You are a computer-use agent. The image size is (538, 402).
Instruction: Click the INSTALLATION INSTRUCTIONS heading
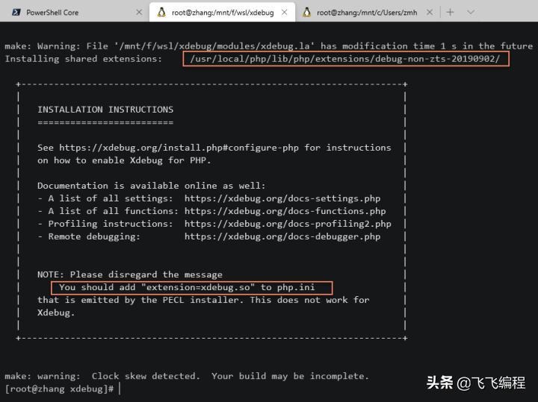pos(105,110)
